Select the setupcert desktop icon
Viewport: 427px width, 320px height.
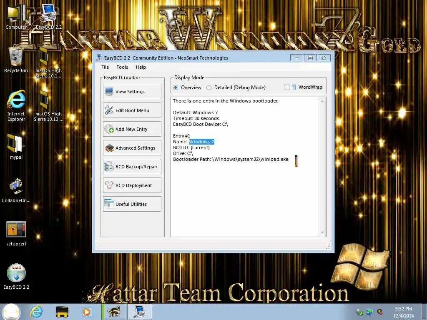16,233
